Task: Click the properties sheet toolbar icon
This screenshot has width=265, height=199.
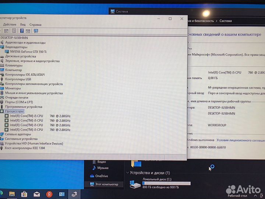Action: coord(14,31)
